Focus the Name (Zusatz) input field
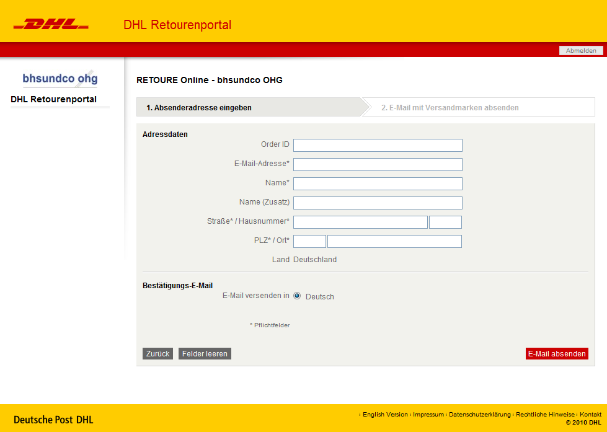The image size is (607, 432). click(x=378, y=203)
